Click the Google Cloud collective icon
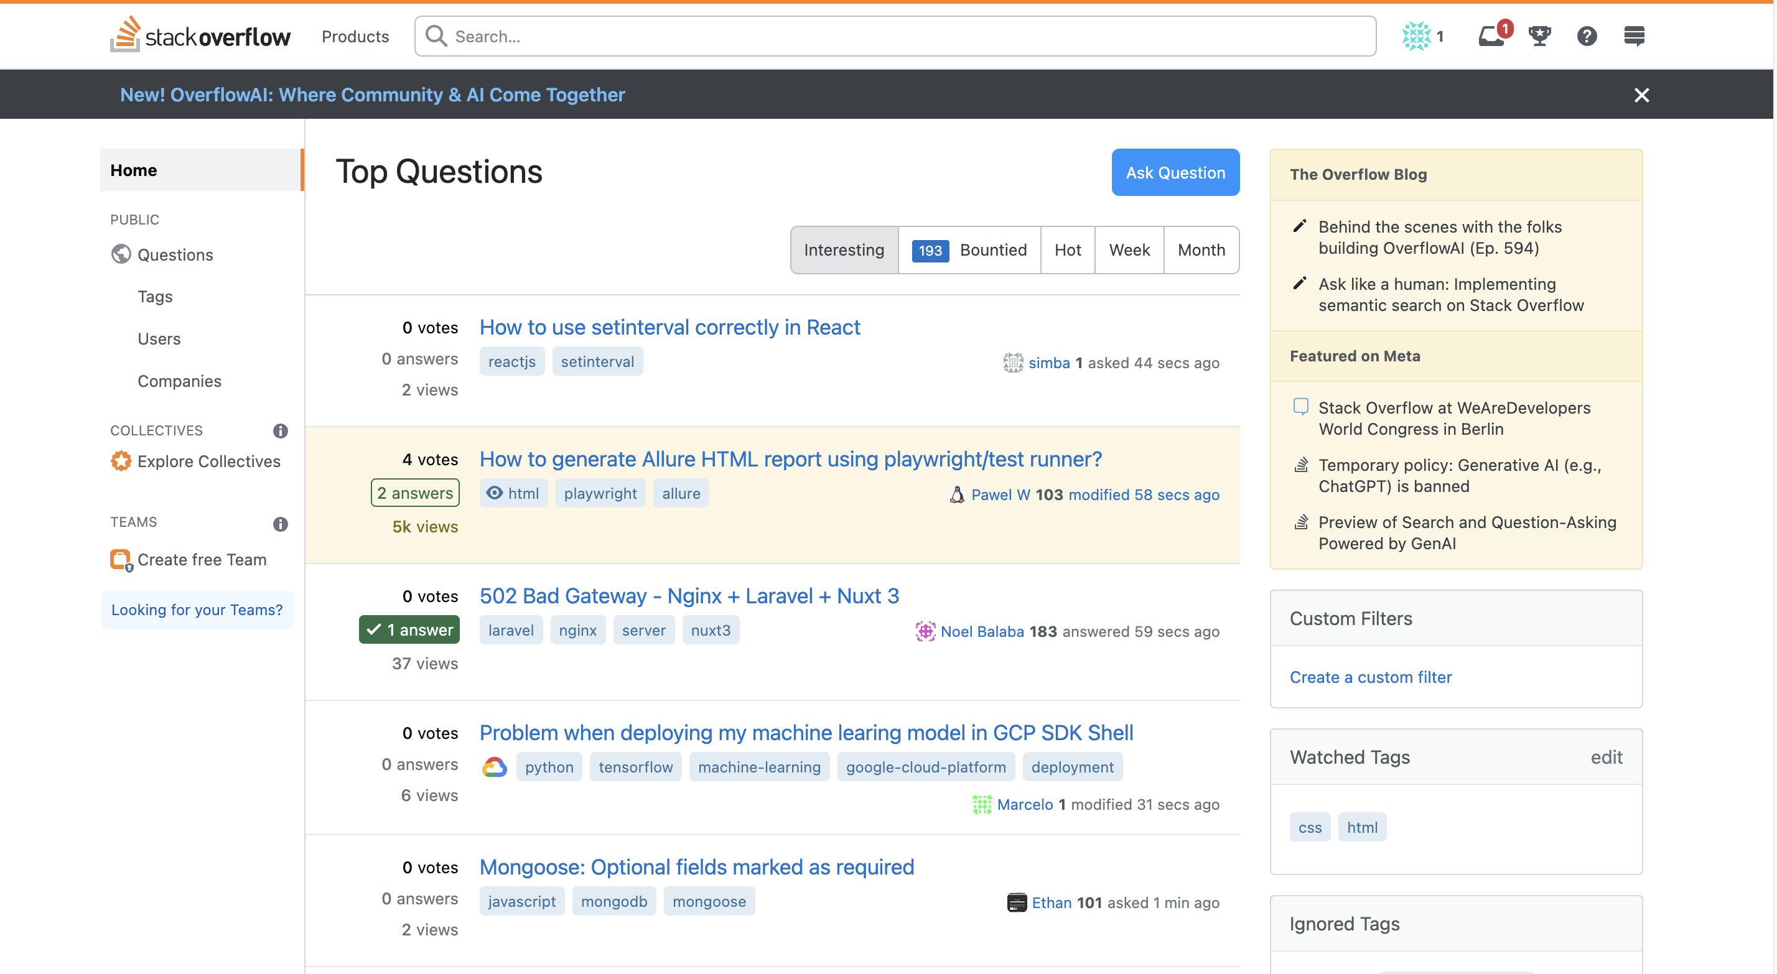Image resolution: width=1777 pixels, height=974 pixels. pos(494,767)
